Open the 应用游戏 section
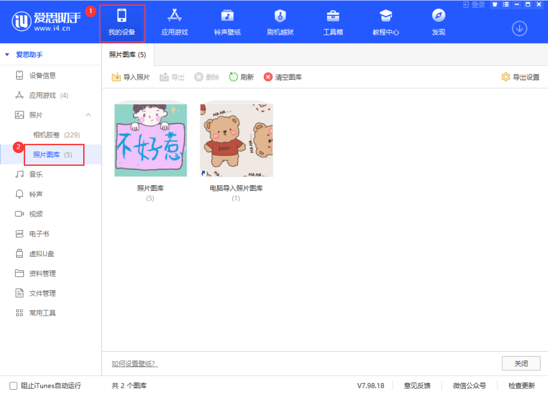The width and height of the screenshot is (548, 395). tap(174, 22)
